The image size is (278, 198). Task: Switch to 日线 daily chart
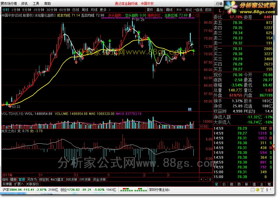point(76,10)
